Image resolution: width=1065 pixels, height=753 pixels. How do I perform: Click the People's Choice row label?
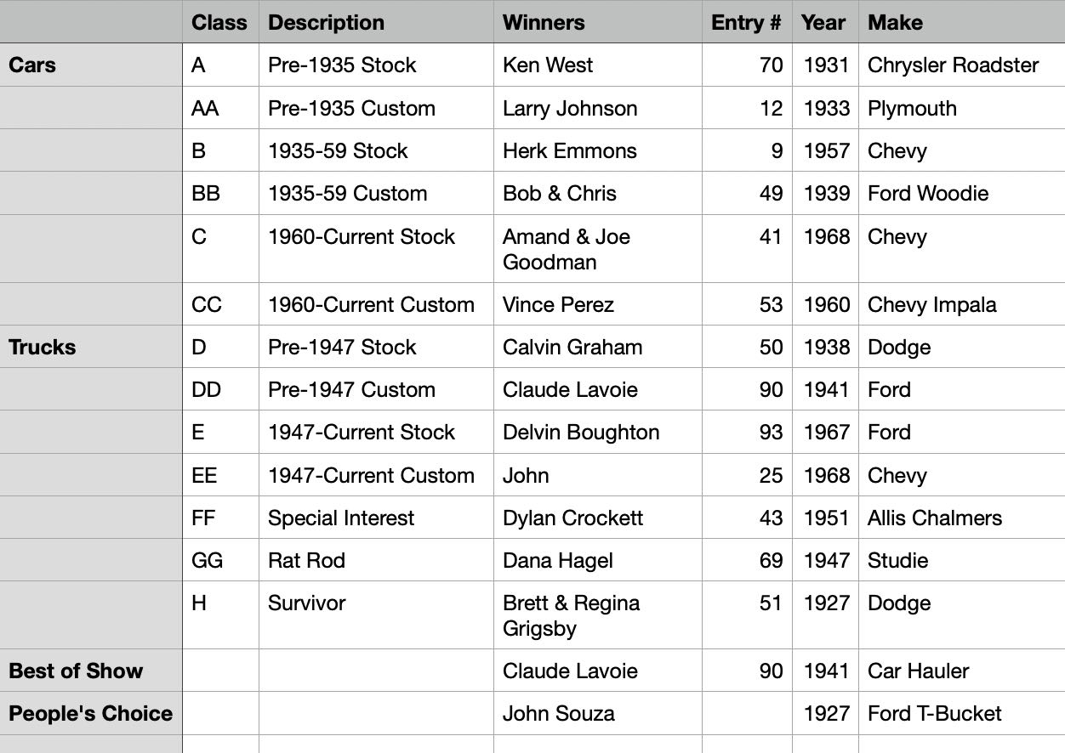[x=91, y=713]
